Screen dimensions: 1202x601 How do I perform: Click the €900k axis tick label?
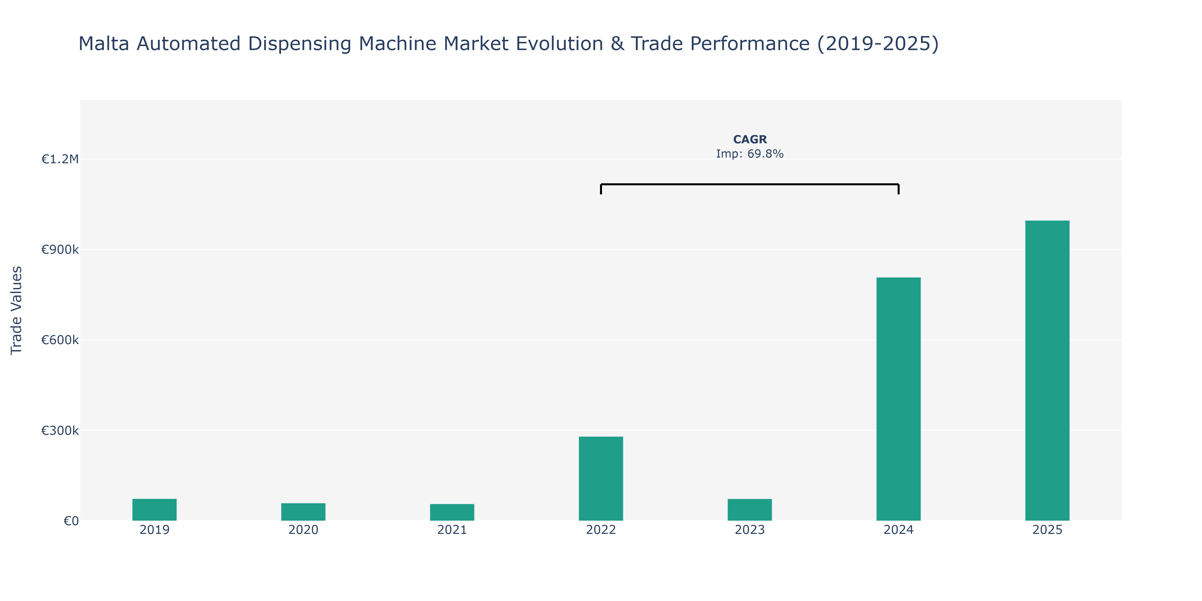pyautogui.click(x=60, y=250)
